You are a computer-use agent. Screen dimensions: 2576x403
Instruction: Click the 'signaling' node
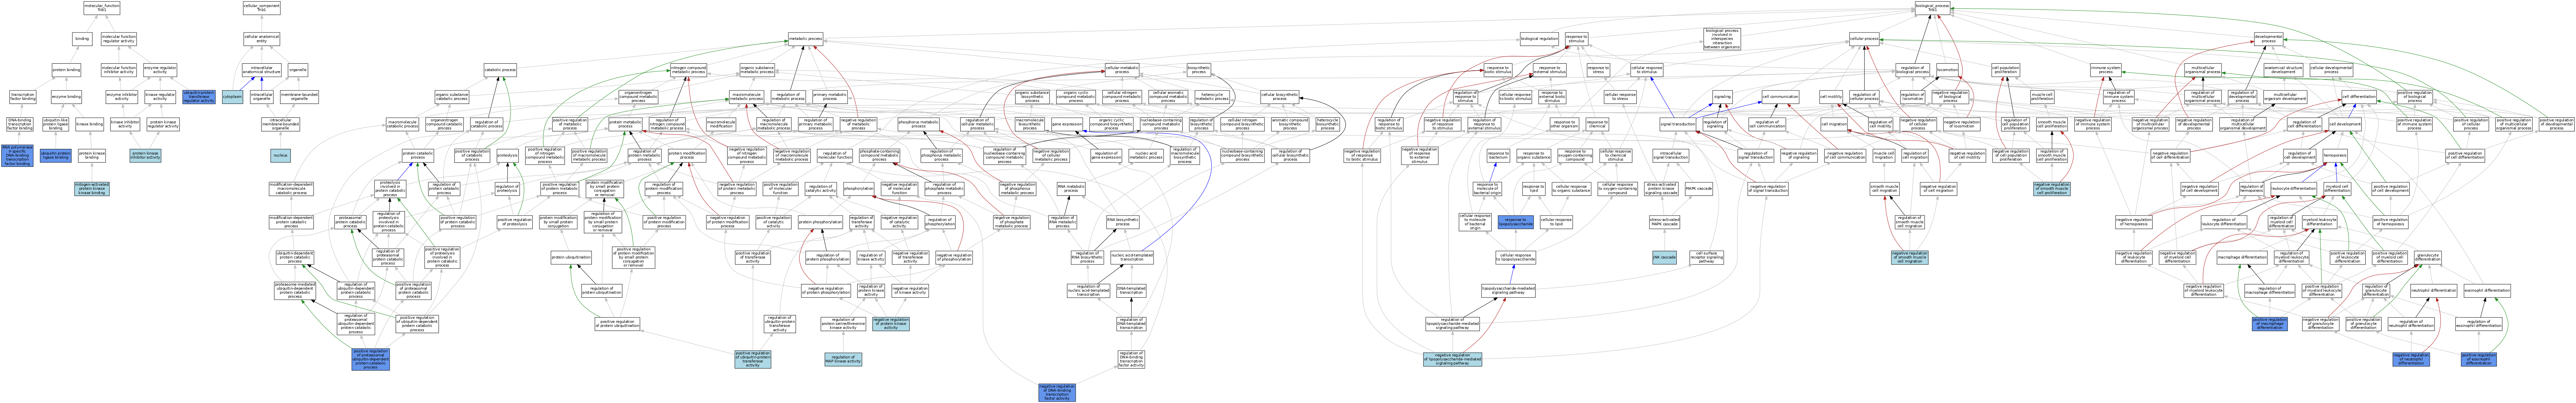tap(1722, 97)
